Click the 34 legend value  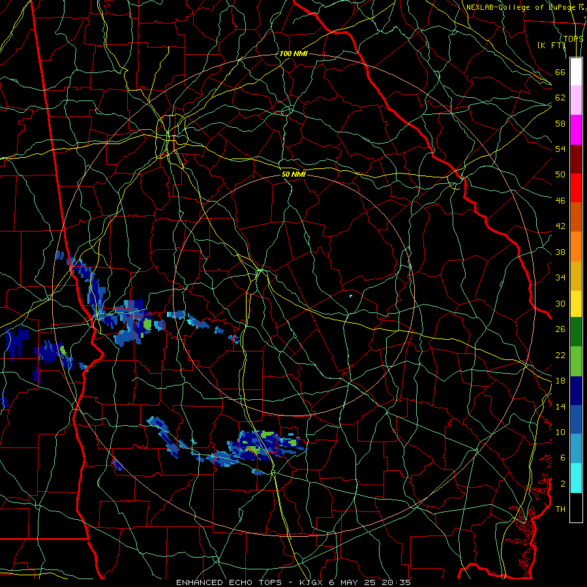click(x=560, y=277)
